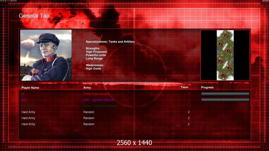The width and height of the screenshot is (269, 151).
Task: Click 'Specializations: Tanks and Artillery' text
Action: tap(110, 42)
